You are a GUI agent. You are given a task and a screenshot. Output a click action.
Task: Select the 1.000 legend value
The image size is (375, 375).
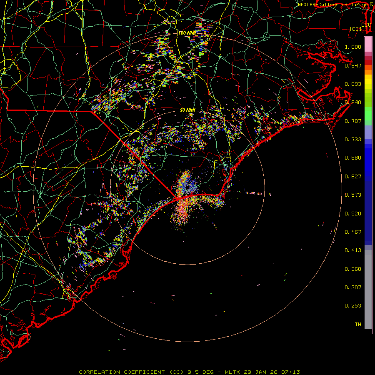353,47
